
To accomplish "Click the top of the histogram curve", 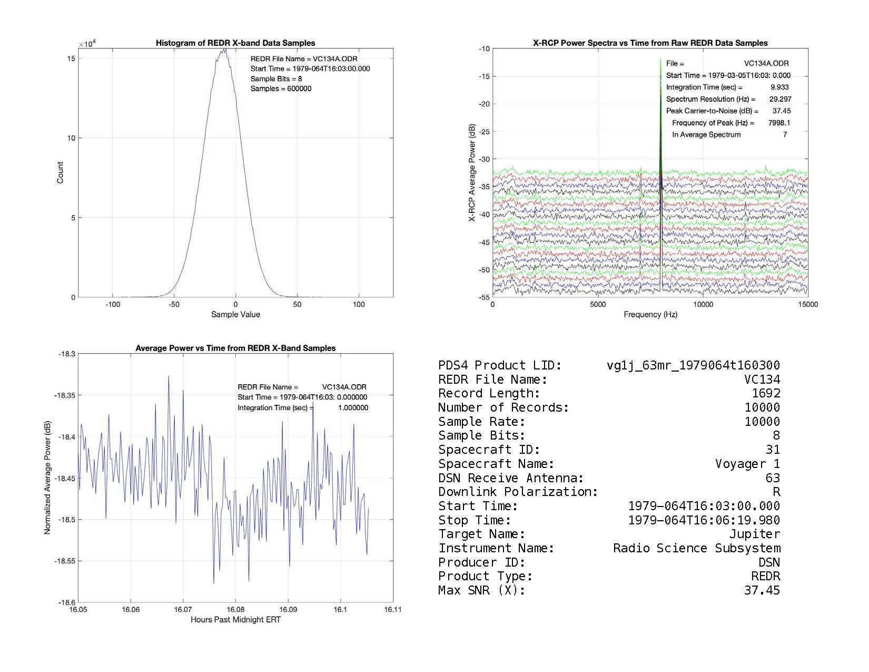I will 224,51.
